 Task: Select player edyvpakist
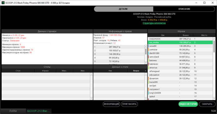180,75
